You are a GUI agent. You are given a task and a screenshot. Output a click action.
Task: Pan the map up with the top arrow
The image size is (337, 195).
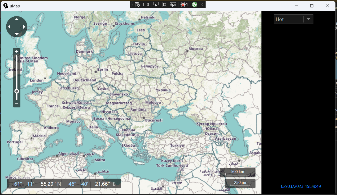pos(17,19)
